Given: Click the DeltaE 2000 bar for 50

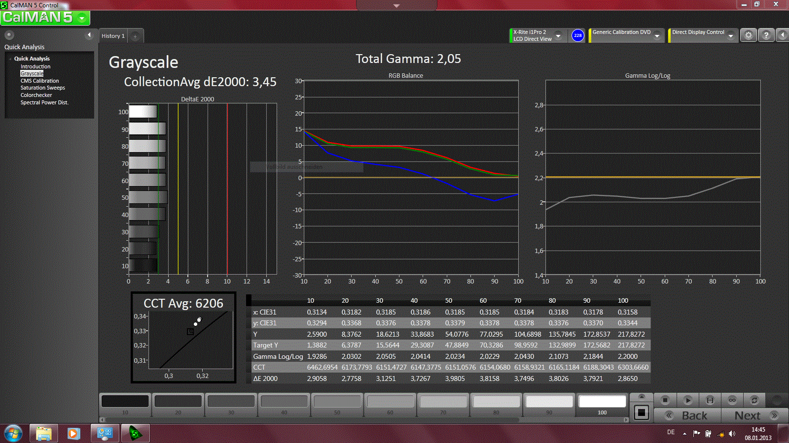Looking at the screenshot, I should (x=148, y=197).
